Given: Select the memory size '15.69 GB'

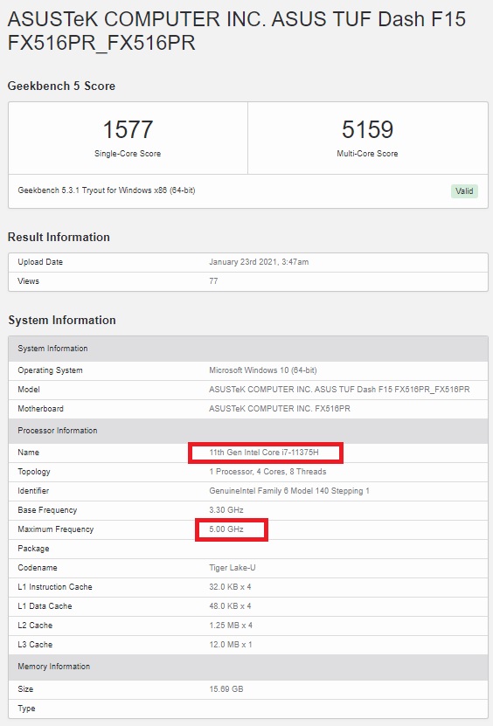Looking at the screenshot, I should click(226, 689).
